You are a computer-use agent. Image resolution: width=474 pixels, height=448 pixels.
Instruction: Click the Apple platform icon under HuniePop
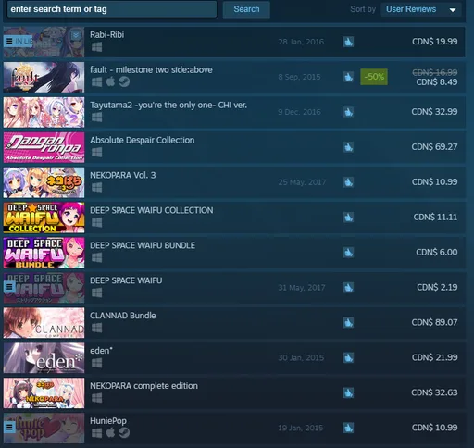110,433
